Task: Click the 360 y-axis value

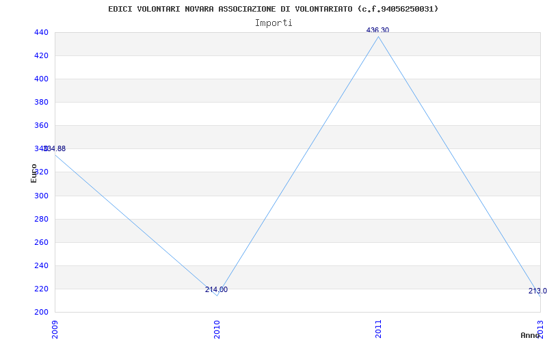Action: click(41, 126)
